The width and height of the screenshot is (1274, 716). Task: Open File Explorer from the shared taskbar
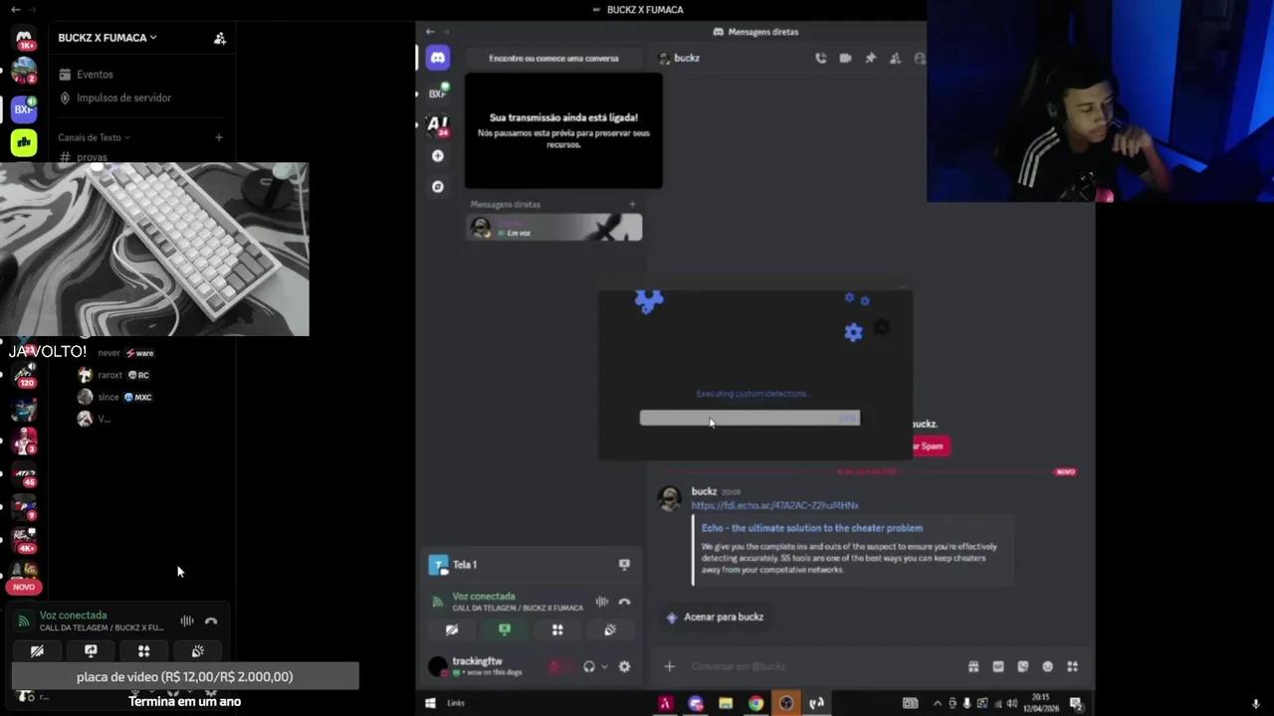click(726, 703)
